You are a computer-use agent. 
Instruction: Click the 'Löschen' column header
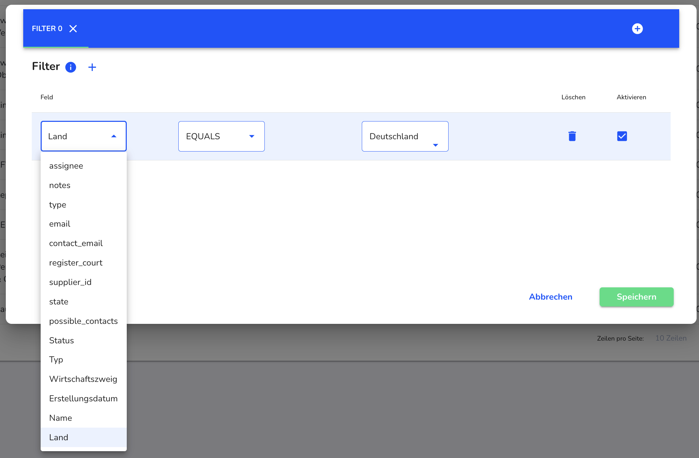(573, 97)
